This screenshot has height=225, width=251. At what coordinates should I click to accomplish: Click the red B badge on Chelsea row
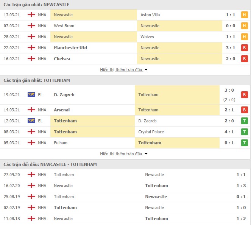click(244, 59)
